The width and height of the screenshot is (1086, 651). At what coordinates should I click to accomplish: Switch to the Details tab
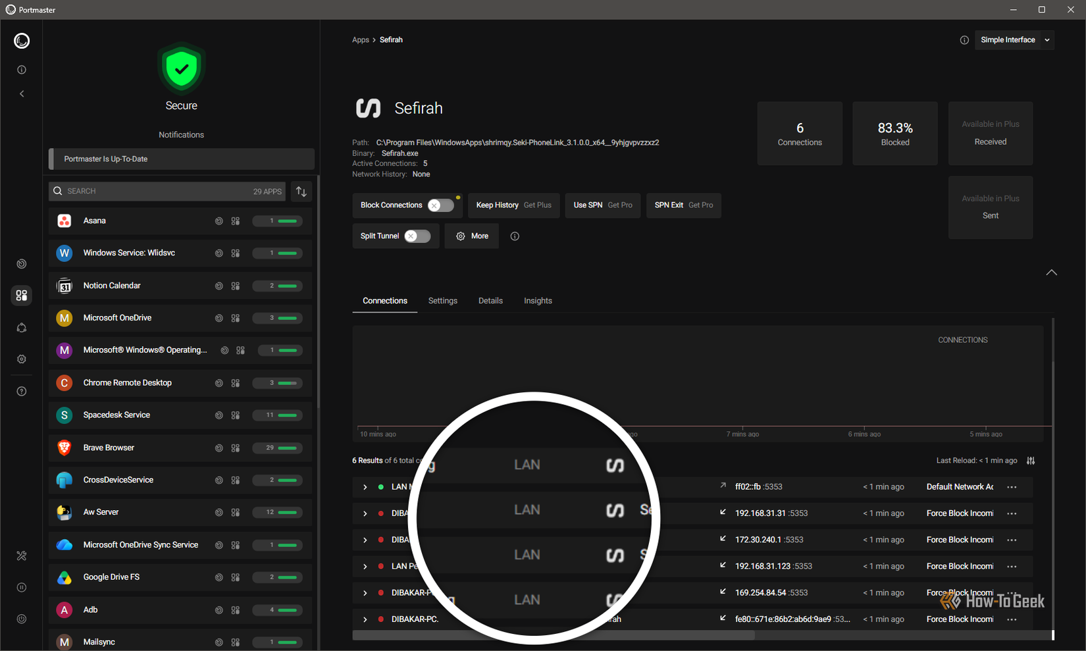(490, 301)
